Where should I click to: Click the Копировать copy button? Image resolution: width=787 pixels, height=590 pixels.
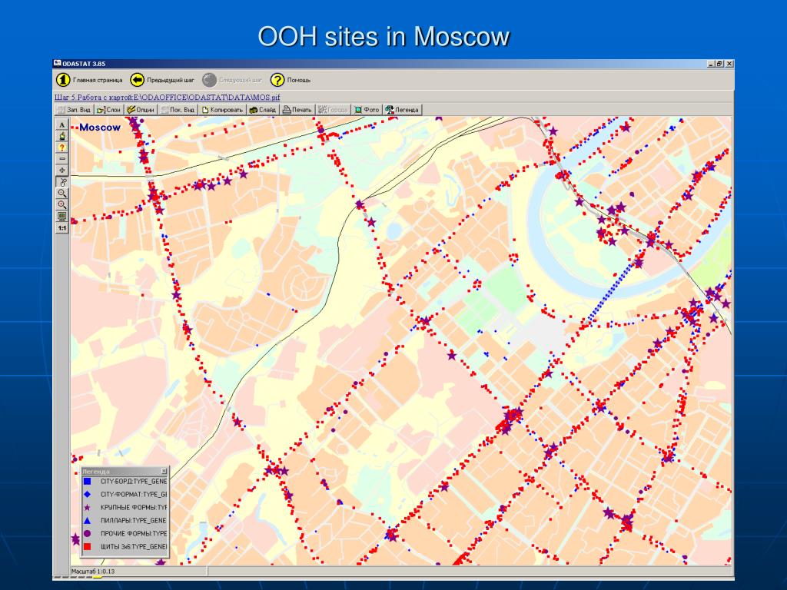[x=222, y=110]
